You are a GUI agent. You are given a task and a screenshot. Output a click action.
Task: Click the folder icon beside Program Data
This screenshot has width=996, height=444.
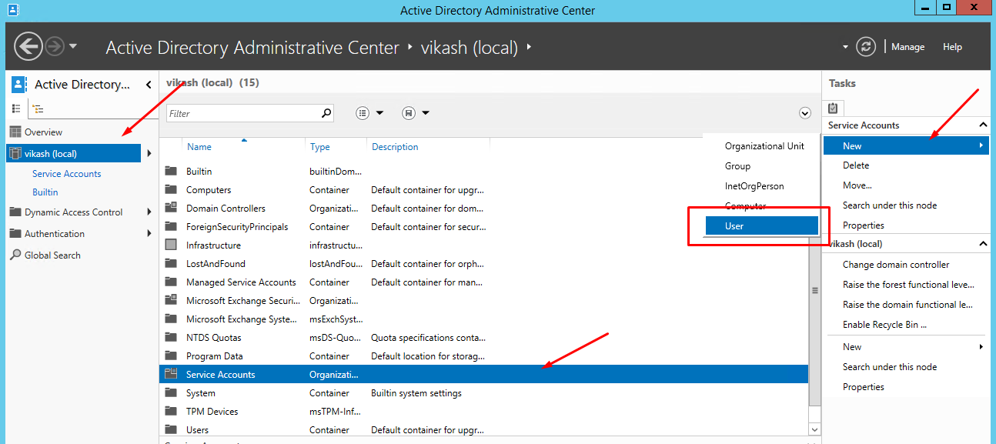171,356
